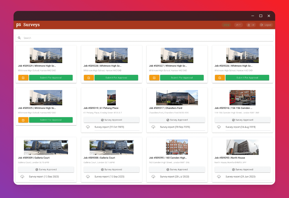Image resolution: width=289 pixels, height=198 pixels.
Task: Open Survey report (15 Sep 2023) for Job #509309
Action: pos(44,177)
